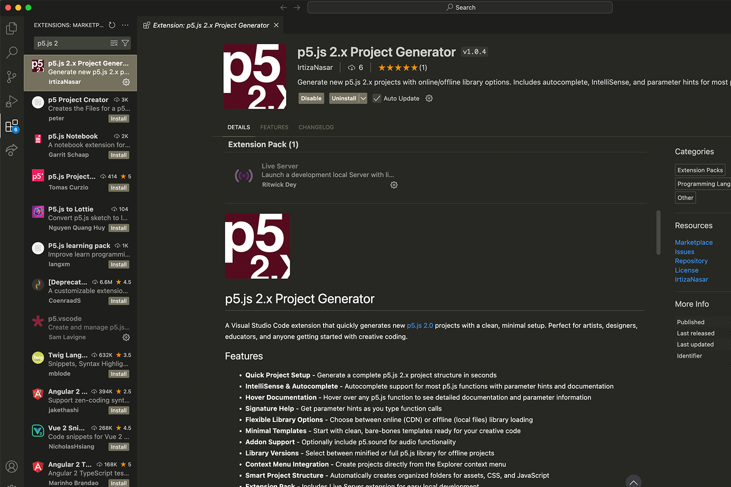Open the Source Control panel

click(11, 76)
